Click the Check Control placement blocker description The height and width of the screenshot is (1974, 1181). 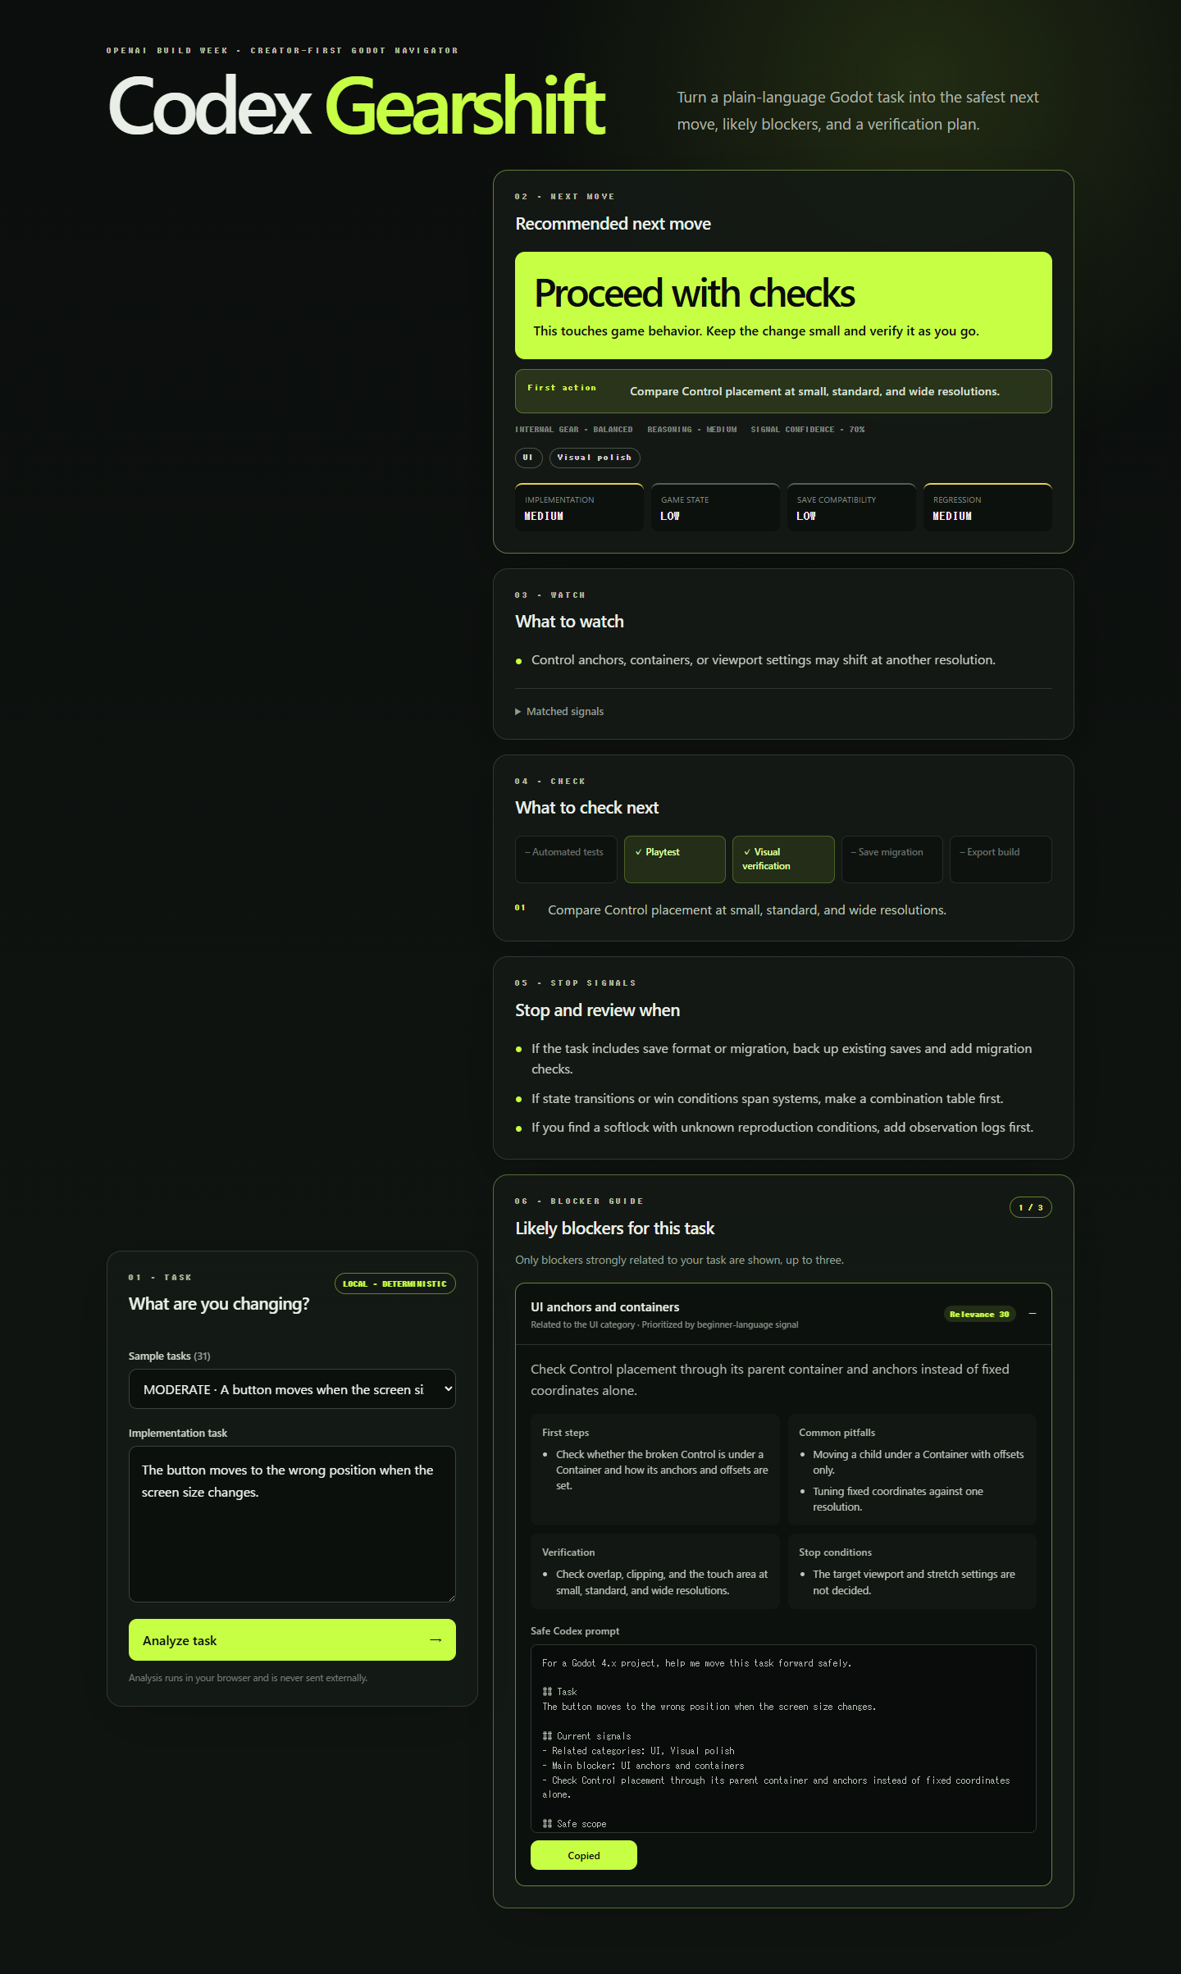coord(770,1379)
